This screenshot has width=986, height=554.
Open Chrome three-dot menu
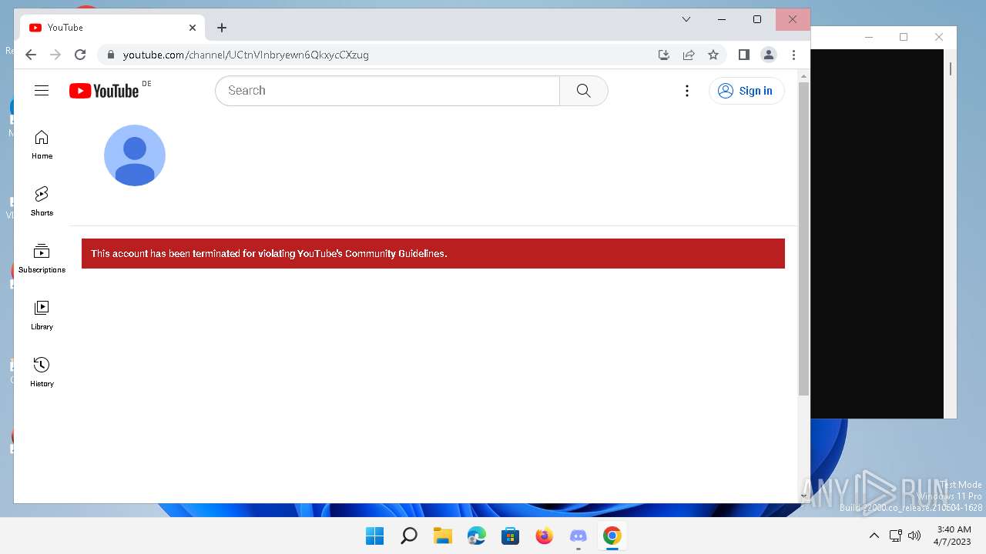tap(794, 55)
